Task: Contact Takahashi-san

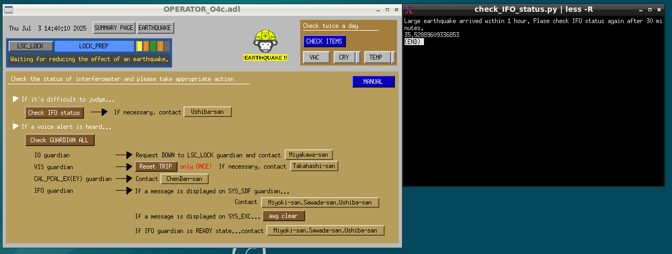Action: tap(314, 166)
